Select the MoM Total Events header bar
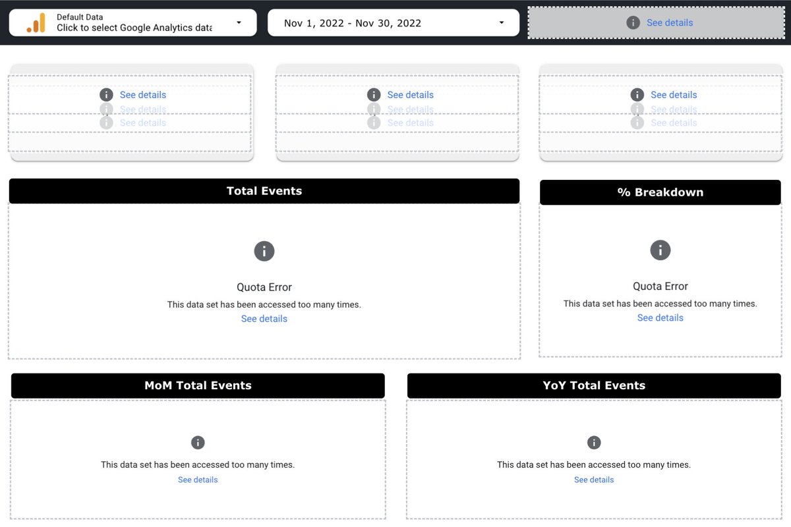 pyautogui.click(x=198, y=386)
